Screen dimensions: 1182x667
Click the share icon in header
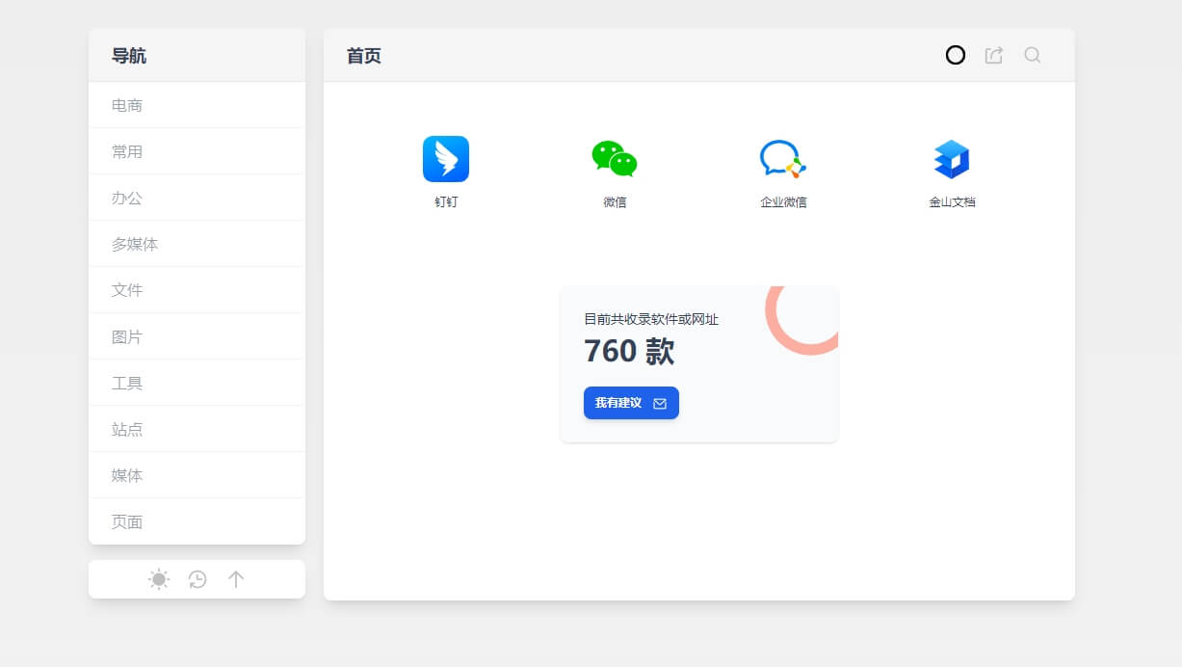pos(993,55)
